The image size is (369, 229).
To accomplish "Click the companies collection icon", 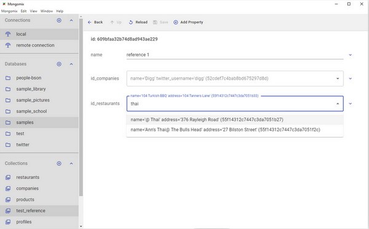I will (8, 188).
